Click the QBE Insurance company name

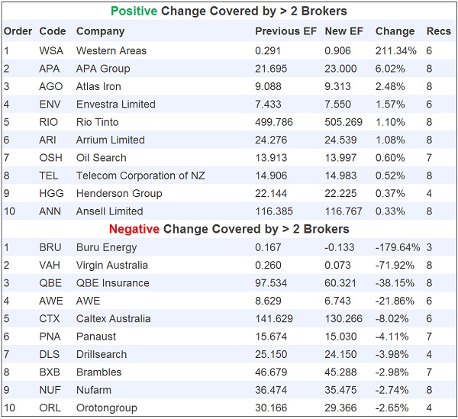coord(110,283)
